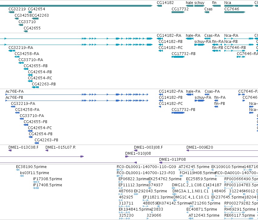Click EST RE66117.5prime
This screenshot has width=258, height=220.
240,215
